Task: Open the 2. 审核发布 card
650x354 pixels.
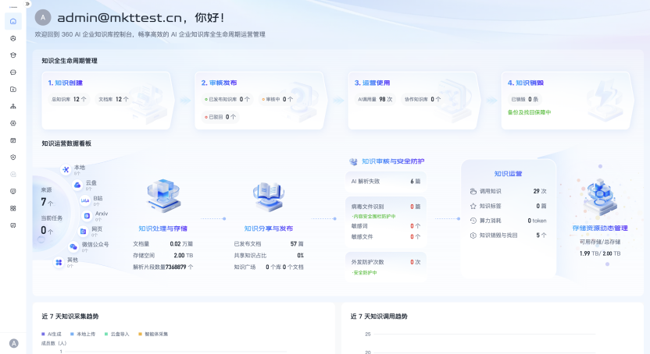Action: click(x=259, y=101)
